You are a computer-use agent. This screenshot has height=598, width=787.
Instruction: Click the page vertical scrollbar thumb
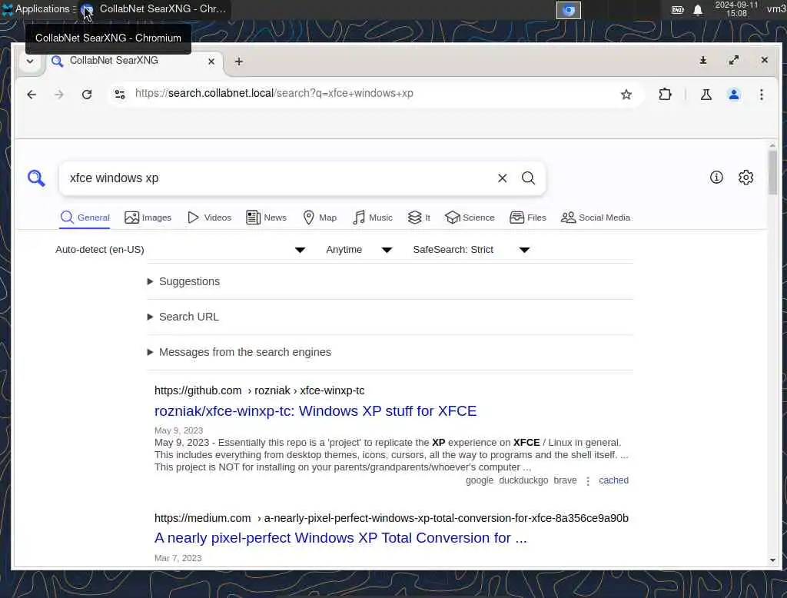[x=772, y=172]
